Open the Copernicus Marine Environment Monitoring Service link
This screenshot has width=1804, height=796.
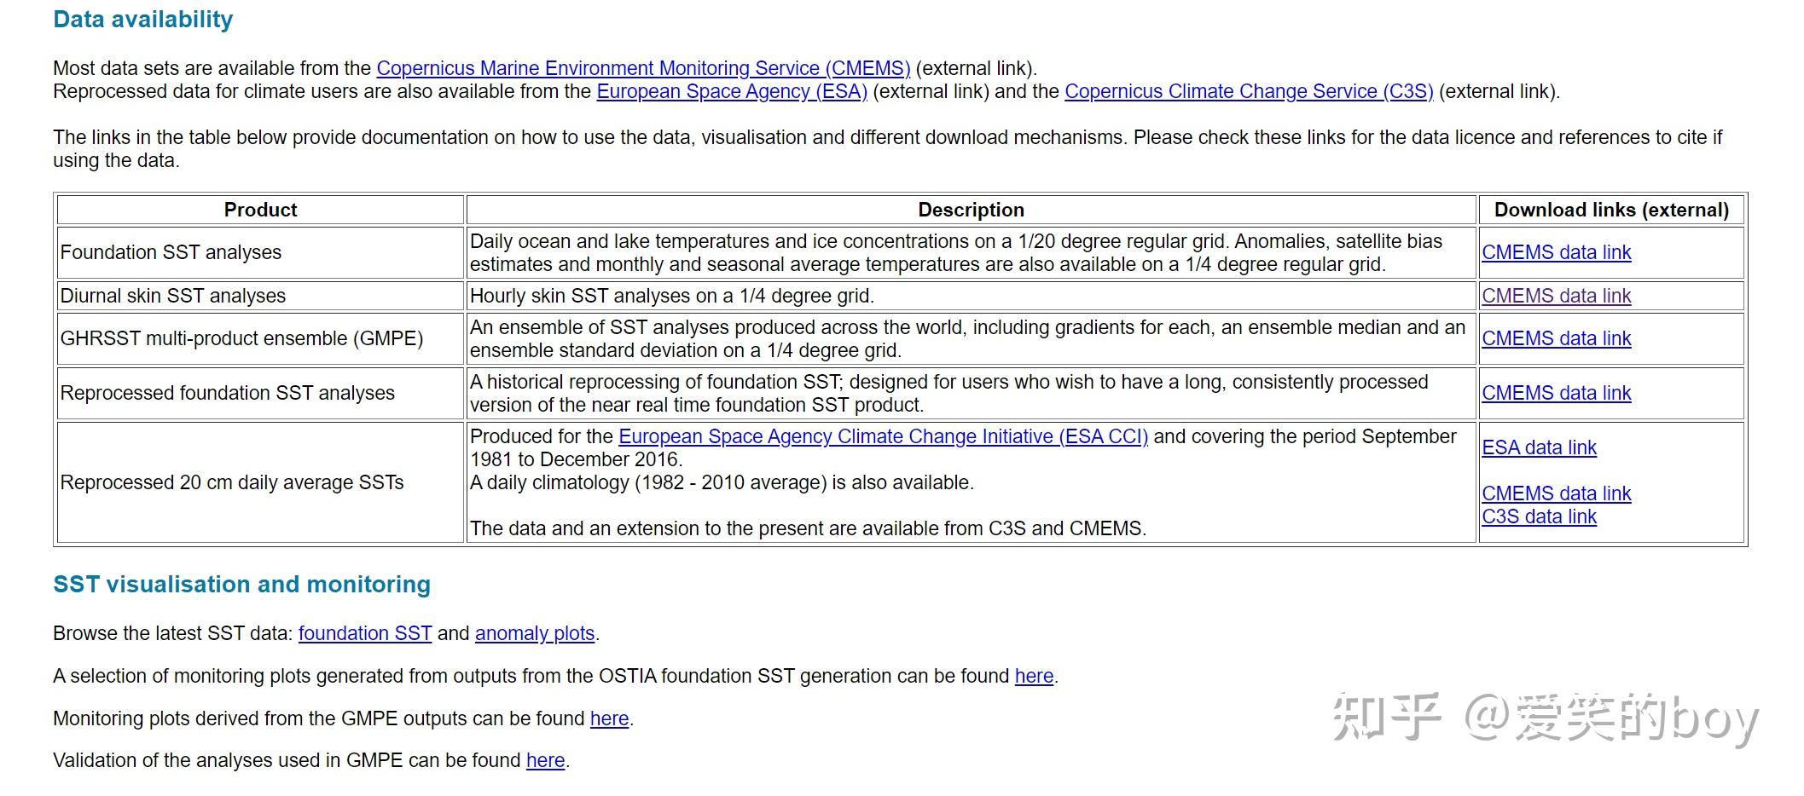(643, 68)
